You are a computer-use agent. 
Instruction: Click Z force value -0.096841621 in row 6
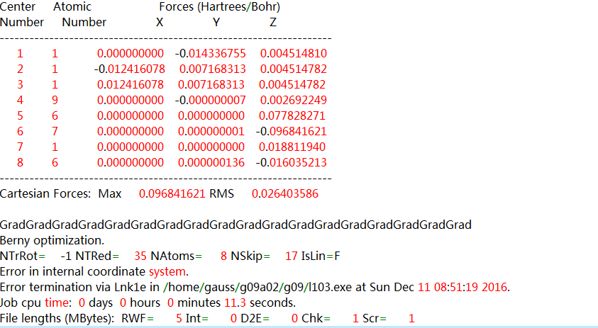[x=292, y=132]
